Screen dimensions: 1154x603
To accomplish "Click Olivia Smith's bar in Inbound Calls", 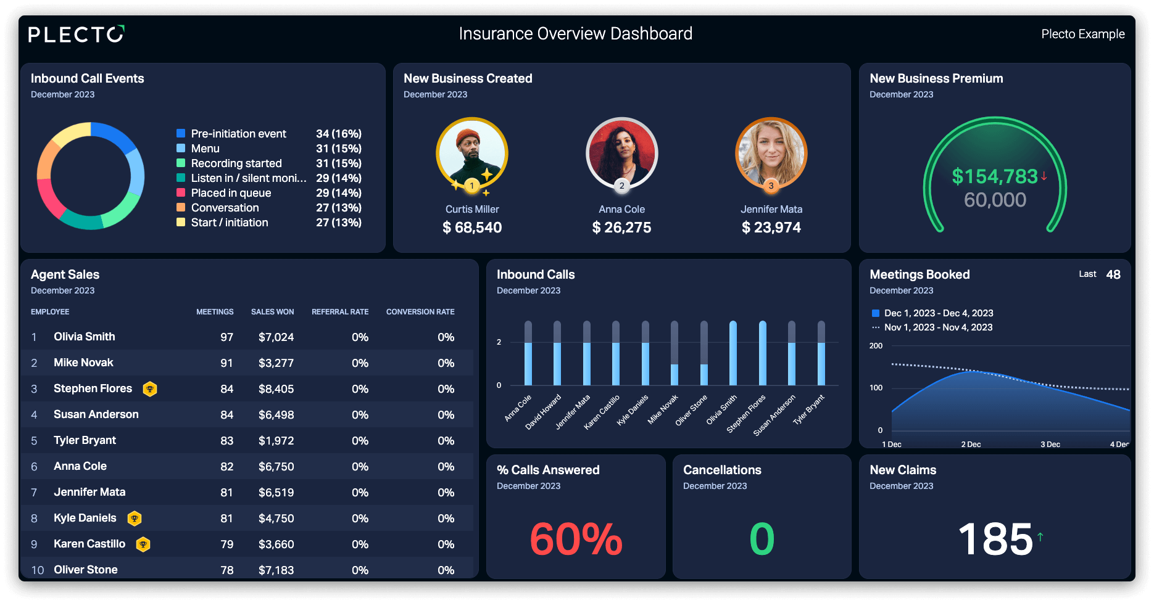I will (733, 353).
